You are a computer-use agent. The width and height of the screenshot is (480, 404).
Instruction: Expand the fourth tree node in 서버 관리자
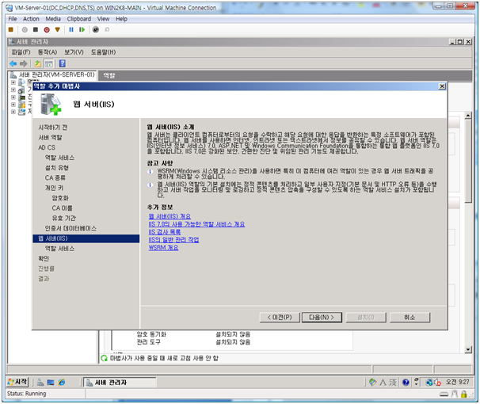(x=13, y=105)
